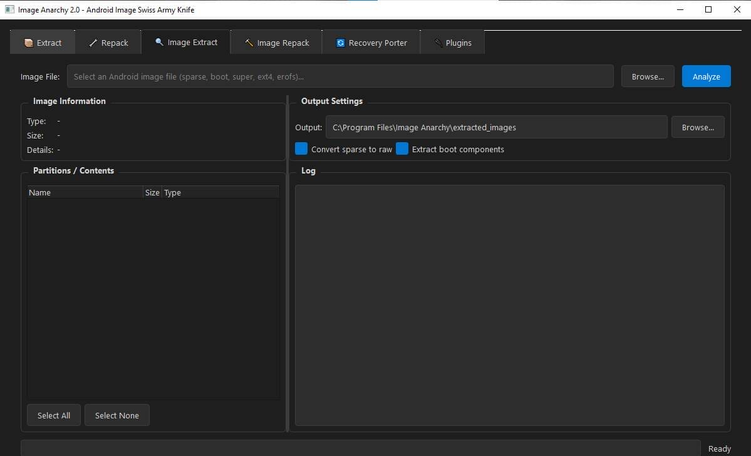Click the Ready status indicator
This screenshot has height=456, width=751.
[x=719, y=448]
